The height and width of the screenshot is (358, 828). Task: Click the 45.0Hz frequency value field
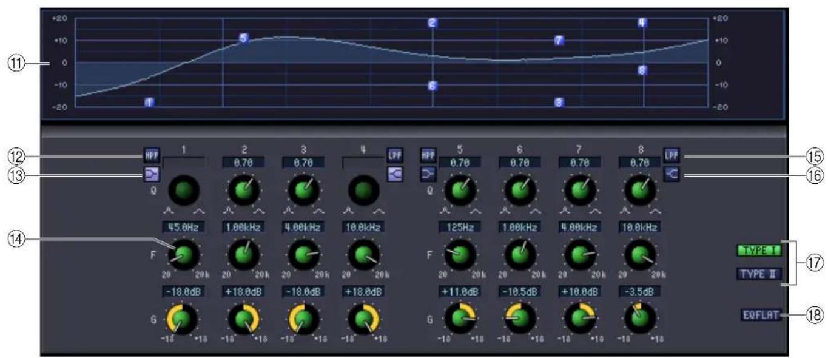point(184,227)
